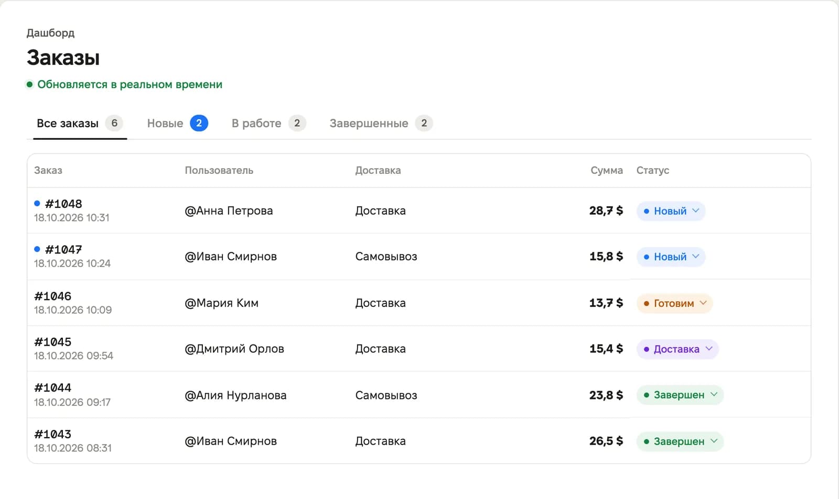
Task: Switch to the Все заказы tab
Action: [x=80, y=124]
